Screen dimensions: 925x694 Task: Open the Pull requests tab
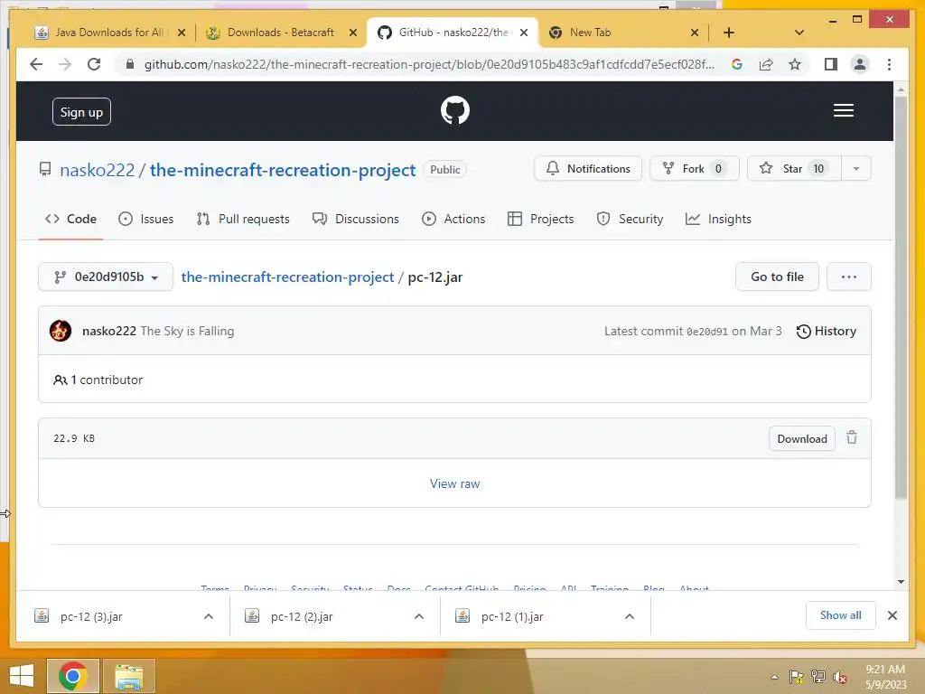243,219
